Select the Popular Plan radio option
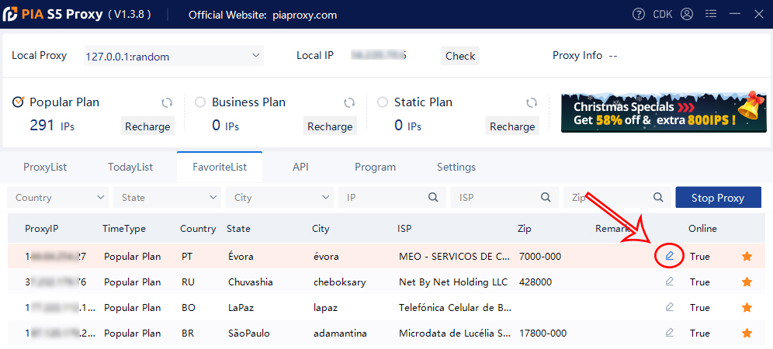 click(18, 102)
